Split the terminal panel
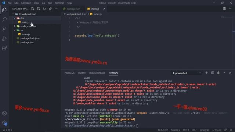 pos(213,73)
